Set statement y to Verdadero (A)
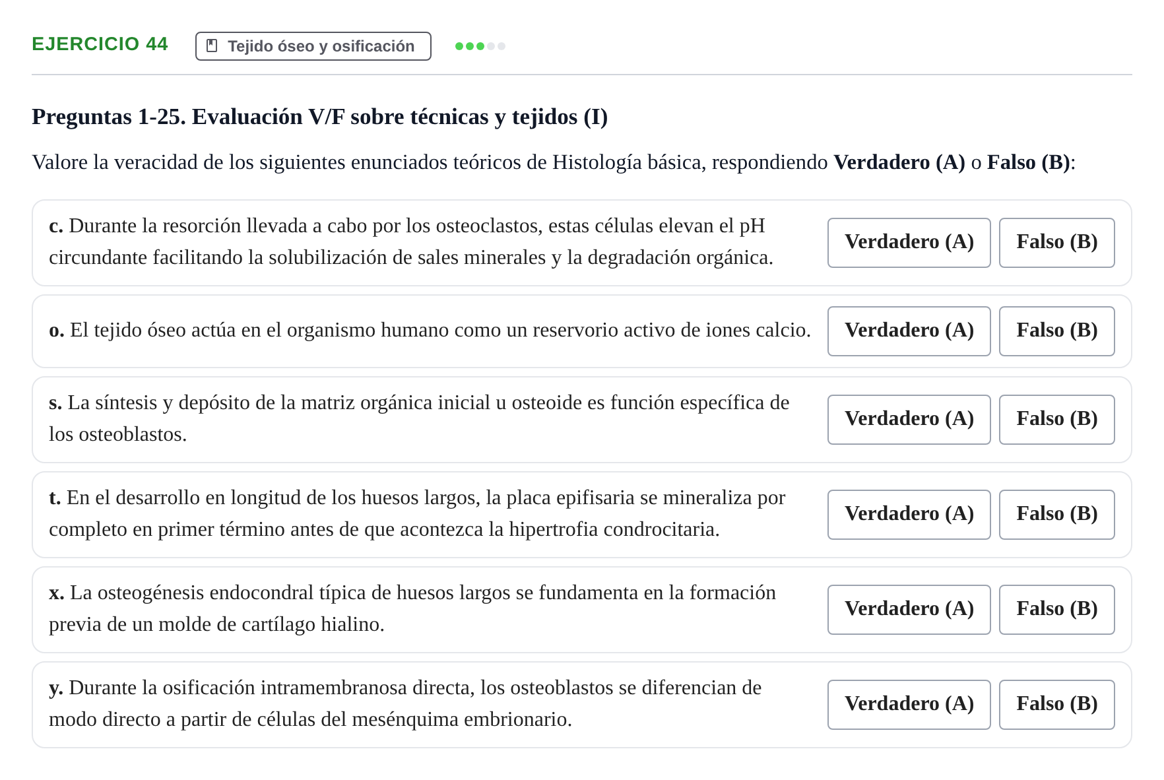This screenshot has width=1164, height=780. click(x=909, y=705)
